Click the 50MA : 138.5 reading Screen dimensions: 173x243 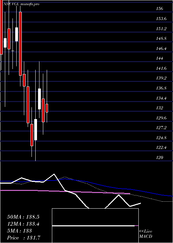(x=23, y=217)
